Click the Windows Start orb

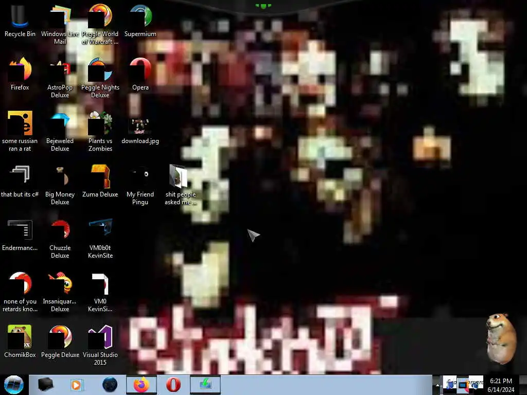coord(14,385)
